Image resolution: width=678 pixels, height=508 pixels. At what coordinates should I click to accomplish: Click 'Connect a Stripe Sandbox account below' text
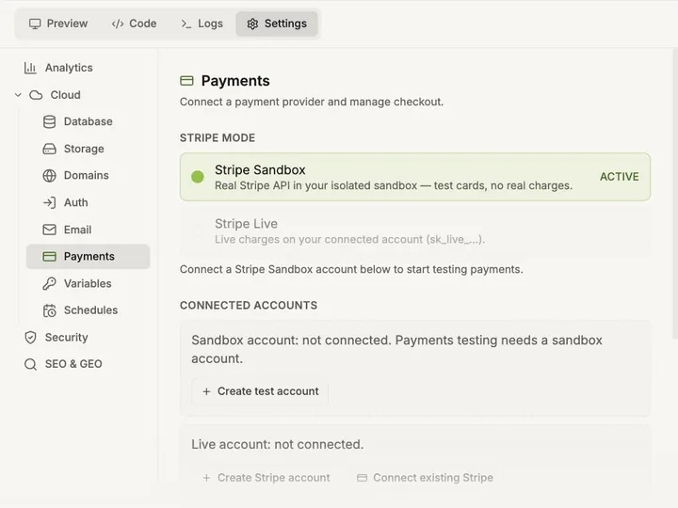(x=351, y=270)
